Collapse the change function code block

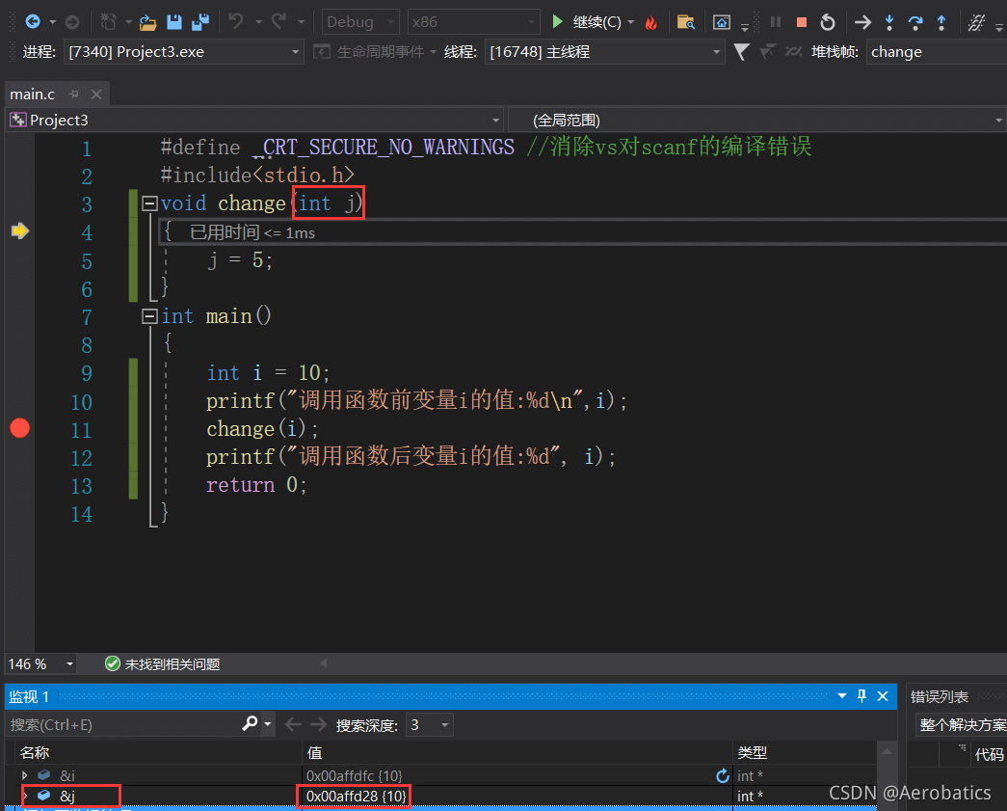[x=149, y=203]
